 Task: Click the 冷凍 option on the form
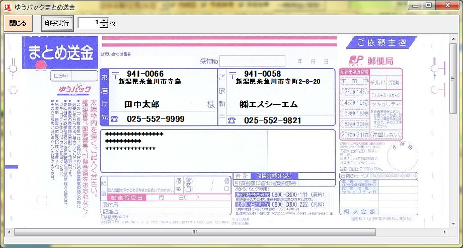click(394, 83)
